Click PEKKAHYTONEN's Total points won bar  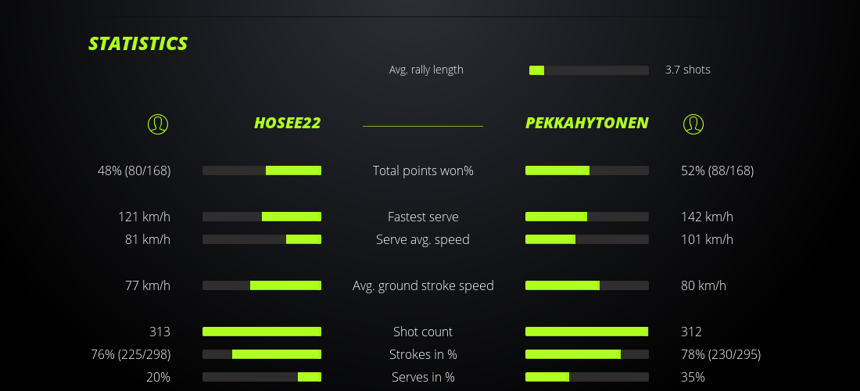pyautogui.click(x=586, y=170)
